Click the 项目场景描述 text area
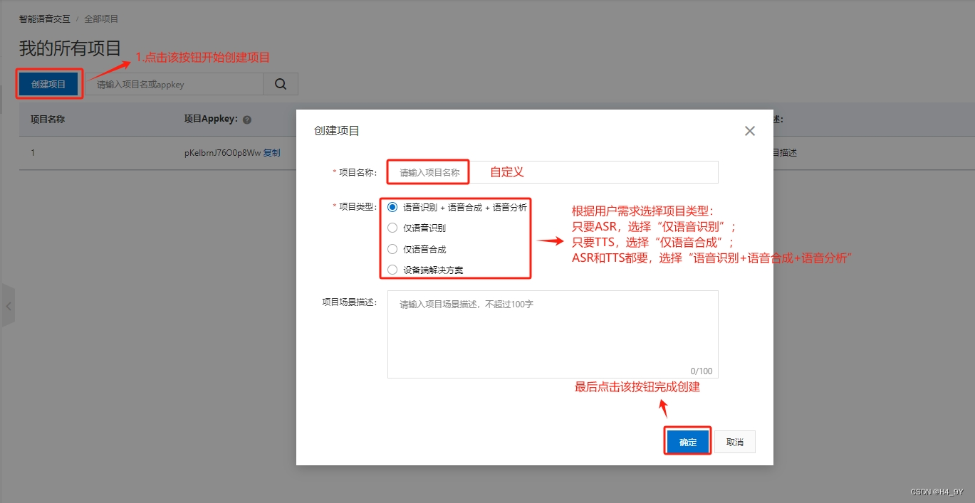 coord(552,334)
